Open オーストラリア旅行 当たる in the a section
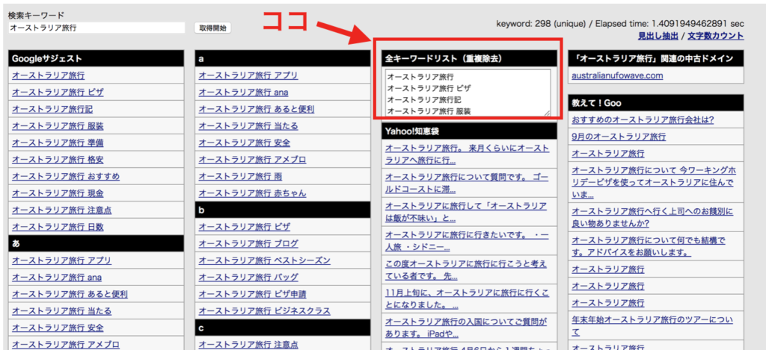This screenshot has width=766, height=350. coord(248,126)
